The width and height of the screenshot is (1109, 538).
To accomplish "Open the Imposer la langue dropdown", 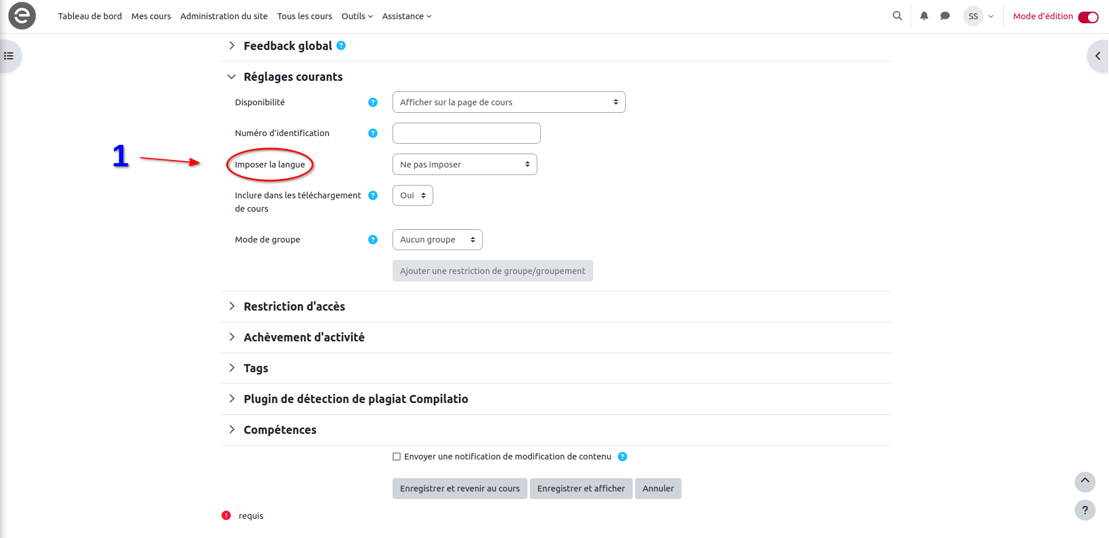I will 465,165.
